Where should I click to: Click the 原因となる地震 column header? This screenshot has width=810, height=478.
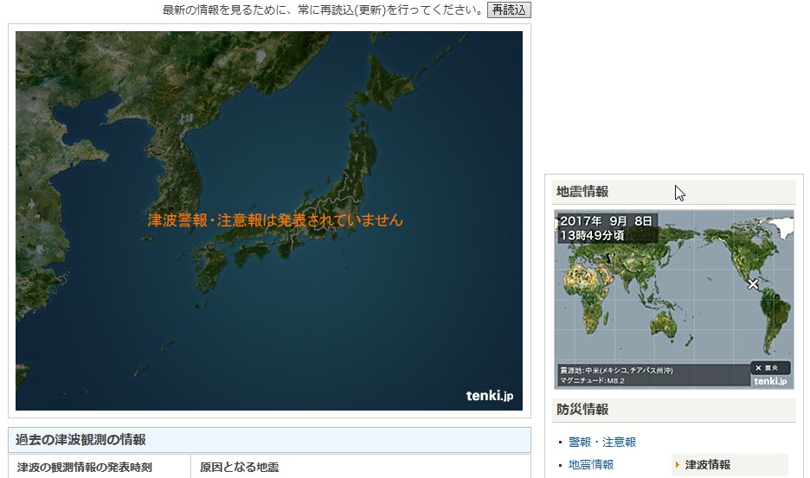pos(239,468)
